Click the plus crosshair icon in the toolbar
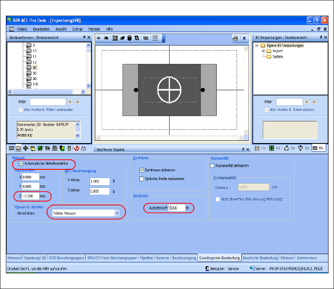The image size is (334, 289). (x=99, y=38)
